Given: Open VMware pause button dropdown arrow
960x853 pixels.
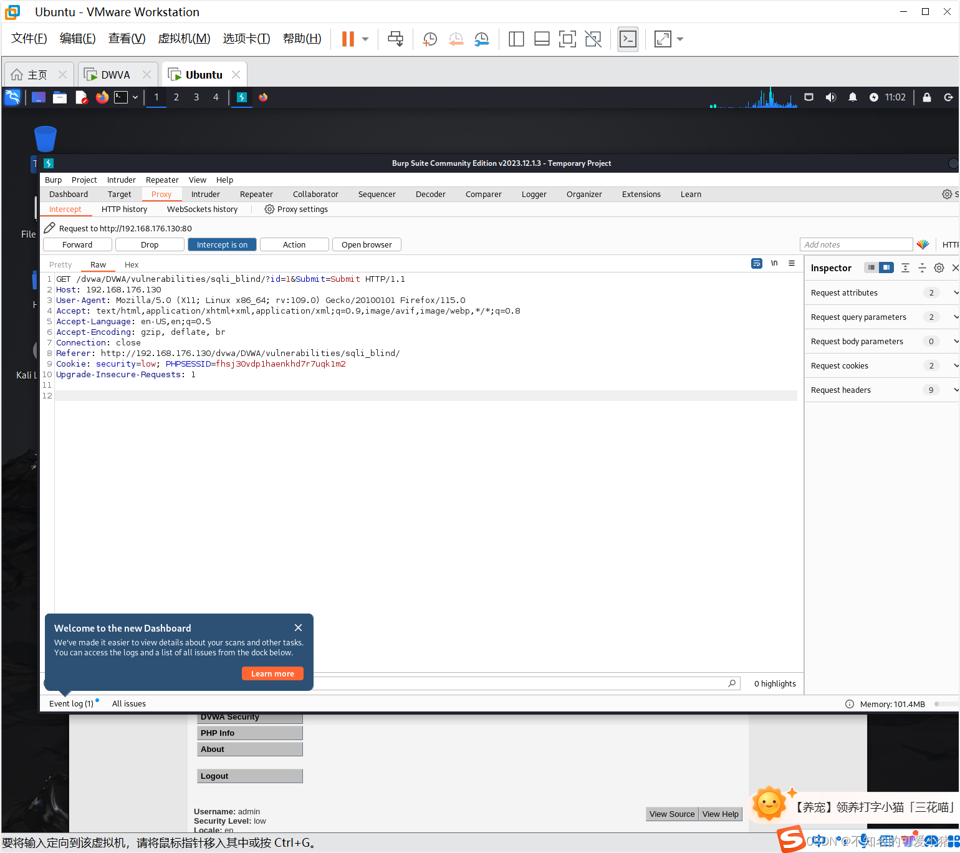Looking at the screenshot, I should click(365, 39).
